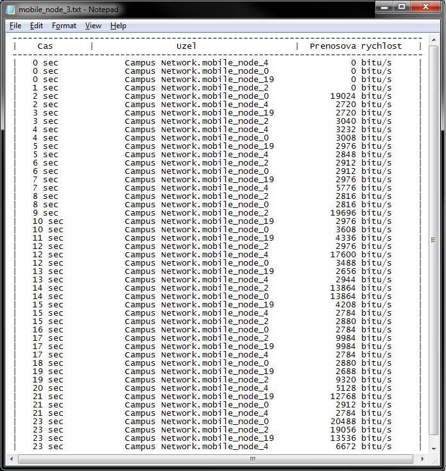Image resolution: width=446 pixels, height=471 pixels.
Task: Click the 'Prenosova rychlost' header text
Action: point(356,46)
